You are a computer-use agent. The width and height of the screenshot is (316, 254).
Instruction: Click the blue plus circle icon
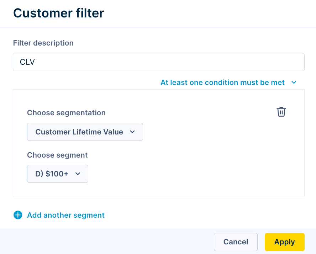(x=18, y=215)
